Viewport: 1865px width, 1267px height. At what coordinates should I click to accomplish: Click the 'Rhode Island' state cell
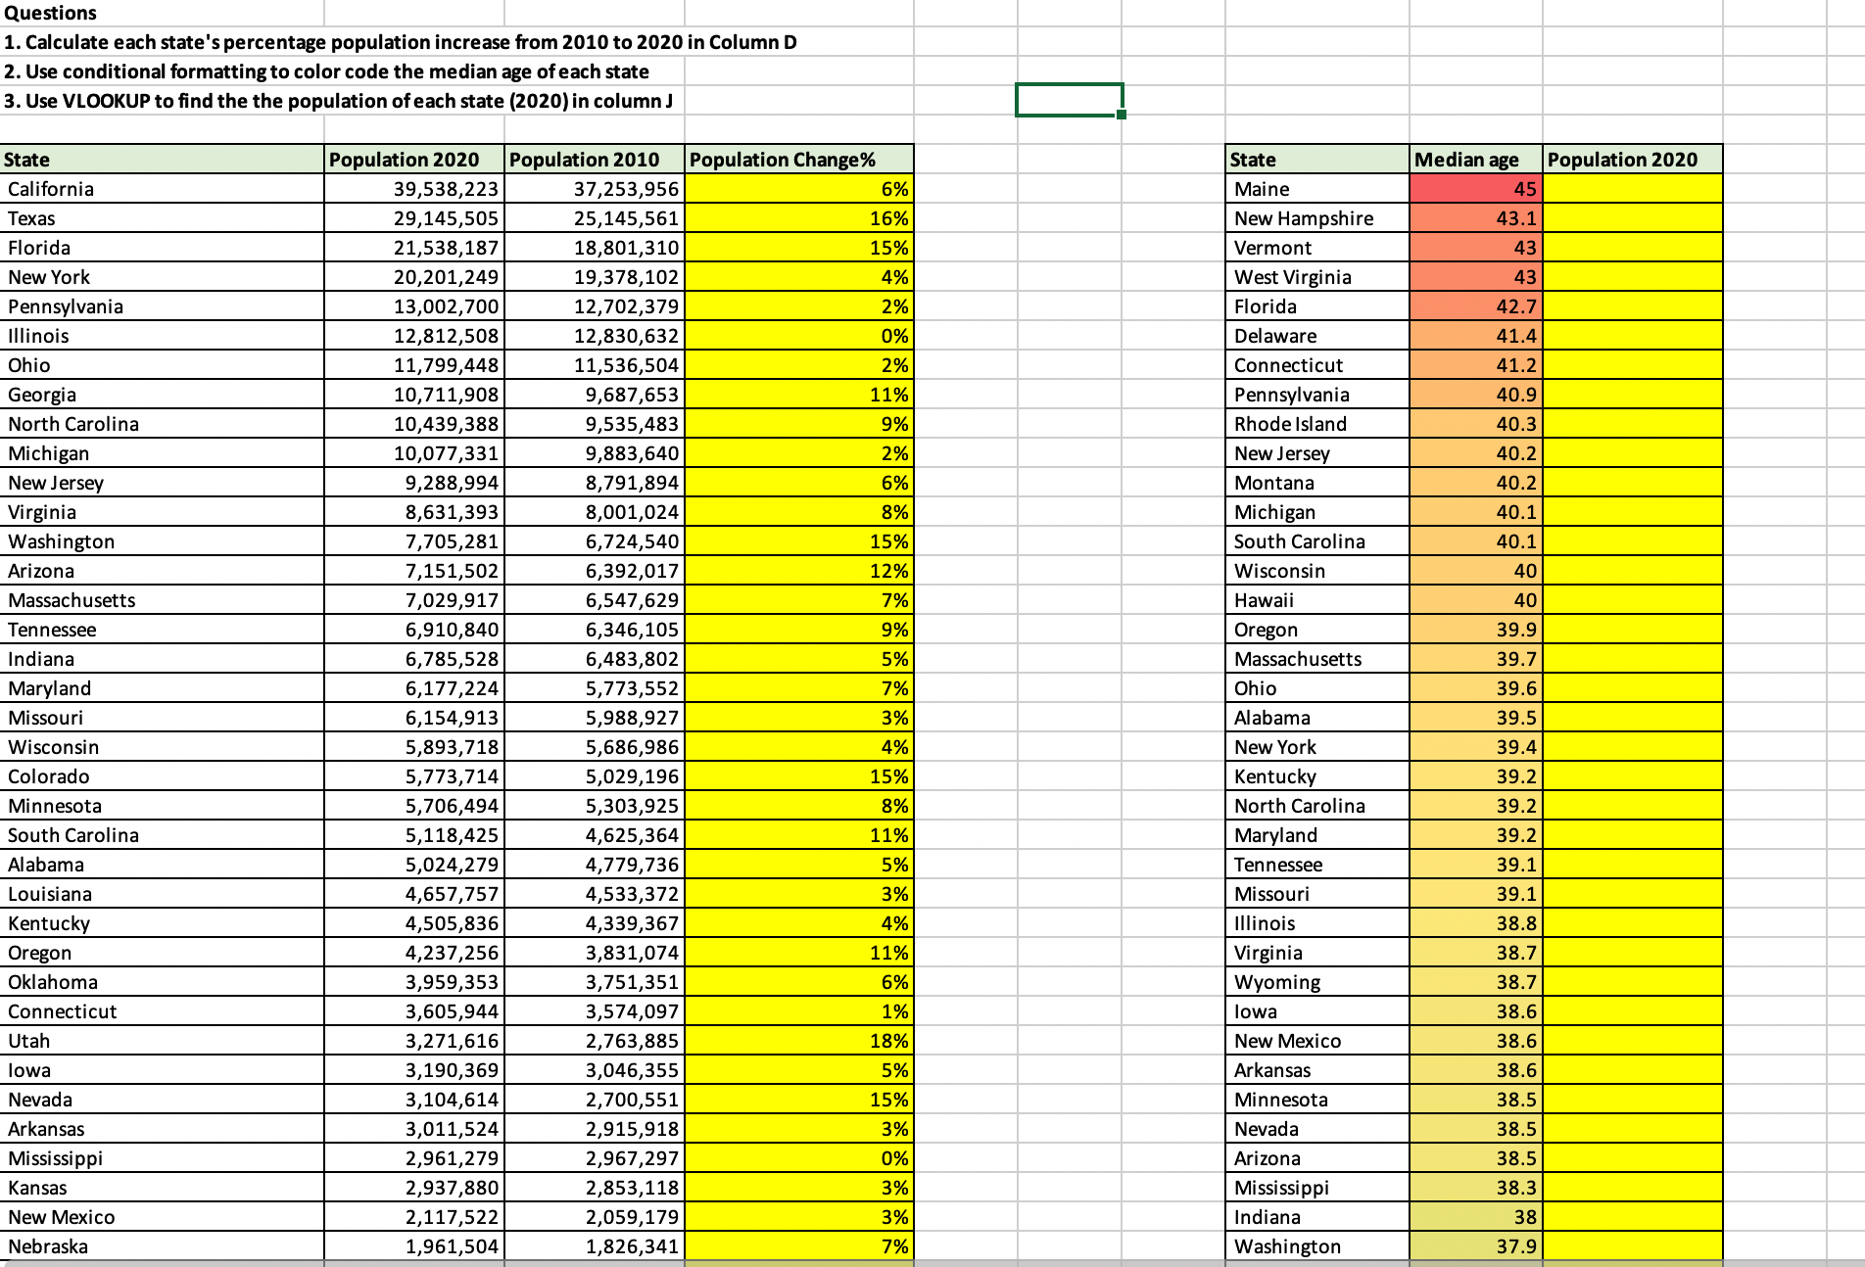[1317, 423]
